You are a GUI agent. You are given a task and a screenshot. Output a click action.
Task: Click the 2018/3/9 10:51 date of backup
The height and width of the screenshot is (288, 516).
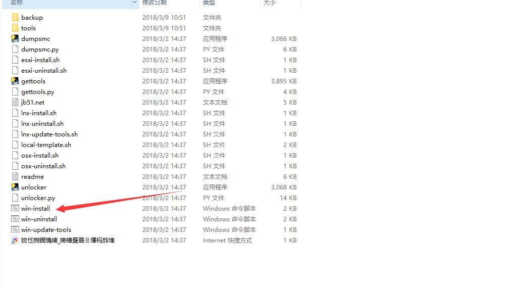click(x=164, y=18)
